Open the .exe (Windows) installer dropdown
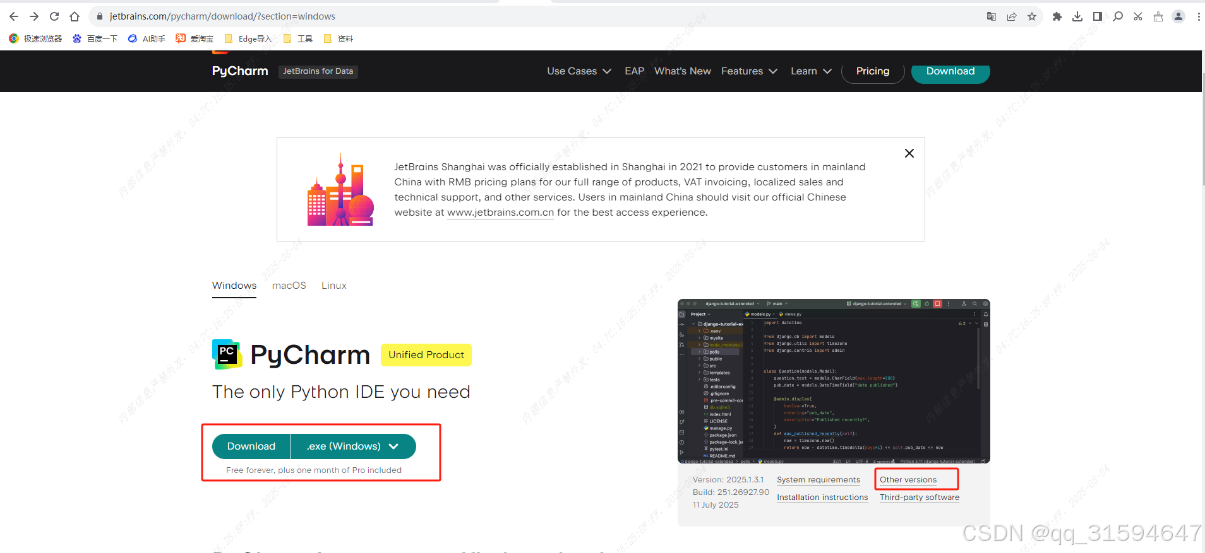Image resolution: width=1205 pixels, height=553 pixels. coord(353,446)
